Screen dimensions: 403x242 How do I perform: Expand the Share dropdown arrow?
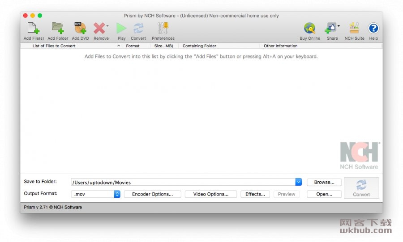[339, 26]
